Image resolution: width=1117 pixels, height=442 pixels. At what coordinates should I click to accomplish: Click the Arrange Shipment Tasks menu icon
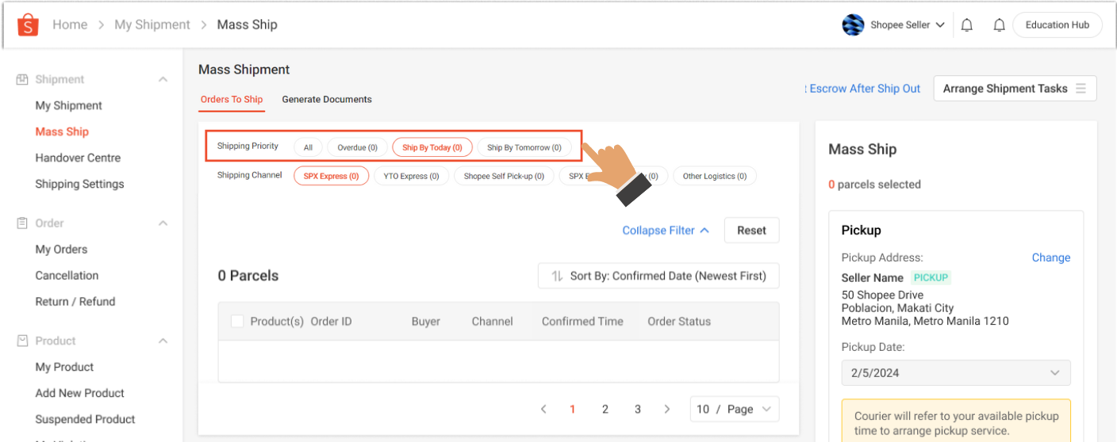click(1081, 89)
